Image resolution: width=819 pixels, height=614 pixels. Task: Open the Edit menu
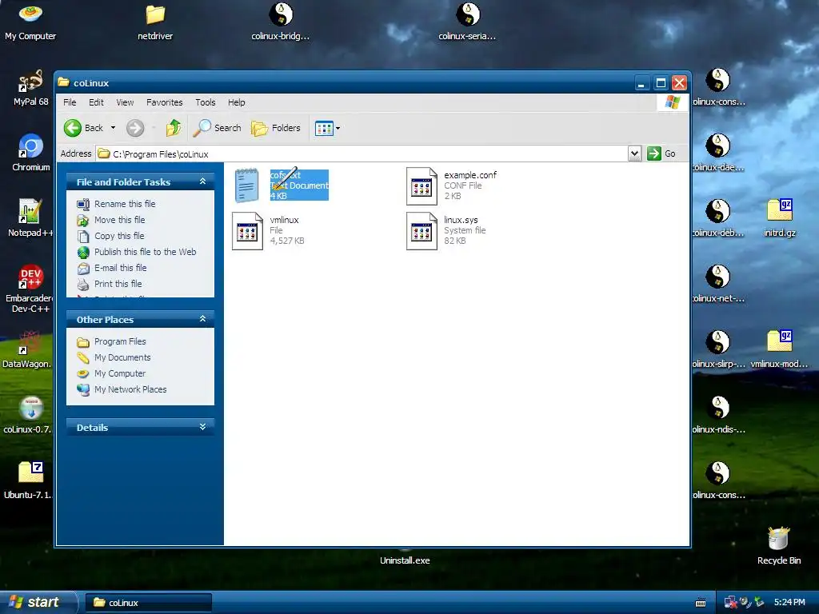96,102
